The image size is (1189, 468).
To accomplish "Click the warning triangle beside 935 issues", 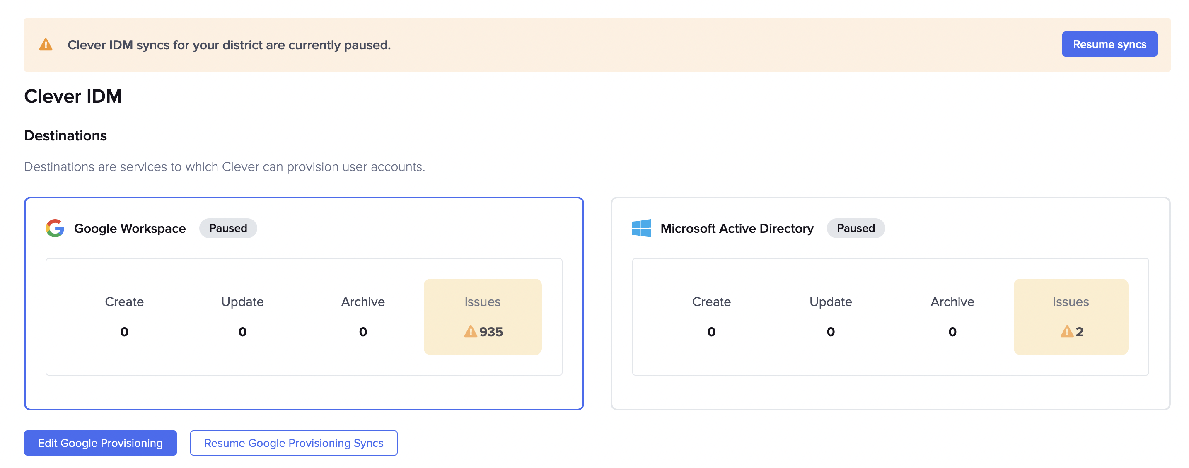I will pyautogui.click(x=470, y=331).
